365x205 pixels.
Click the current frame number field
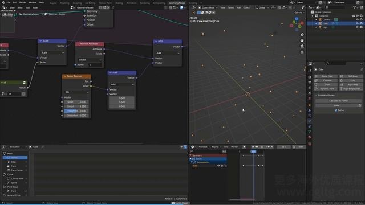283,147
